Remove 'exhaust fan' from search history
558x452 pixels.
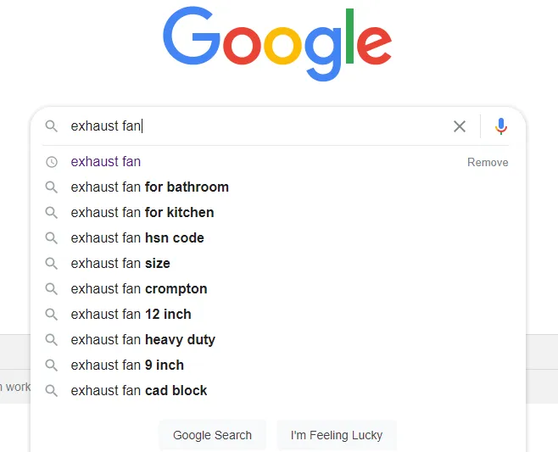pyautogui.click(x=488, y=162)
